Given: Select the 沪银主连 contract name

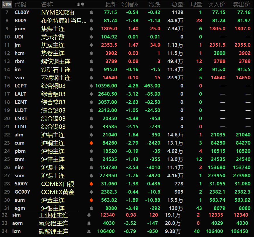Looking at the screenshot, I should pos(53,208).
